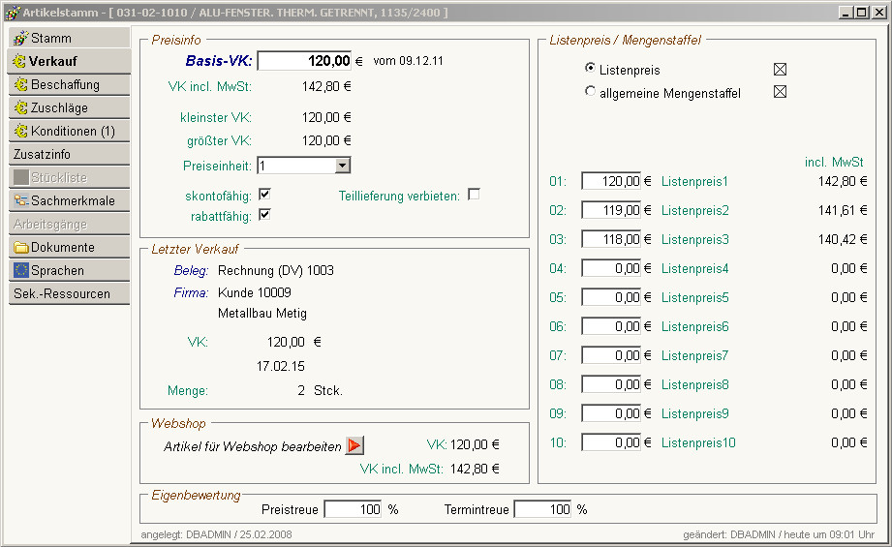Select the allgemeine Mengenstaffel radio button
The width and height of the screenshot is (892, 547).
click(590, 91)
